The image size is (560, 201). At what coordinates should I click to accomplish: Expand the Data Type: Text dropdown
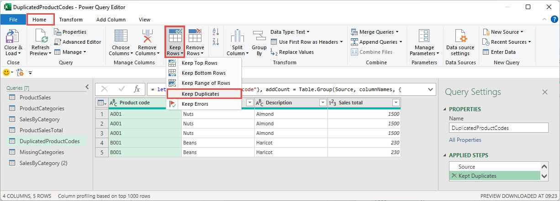[290, 32]
